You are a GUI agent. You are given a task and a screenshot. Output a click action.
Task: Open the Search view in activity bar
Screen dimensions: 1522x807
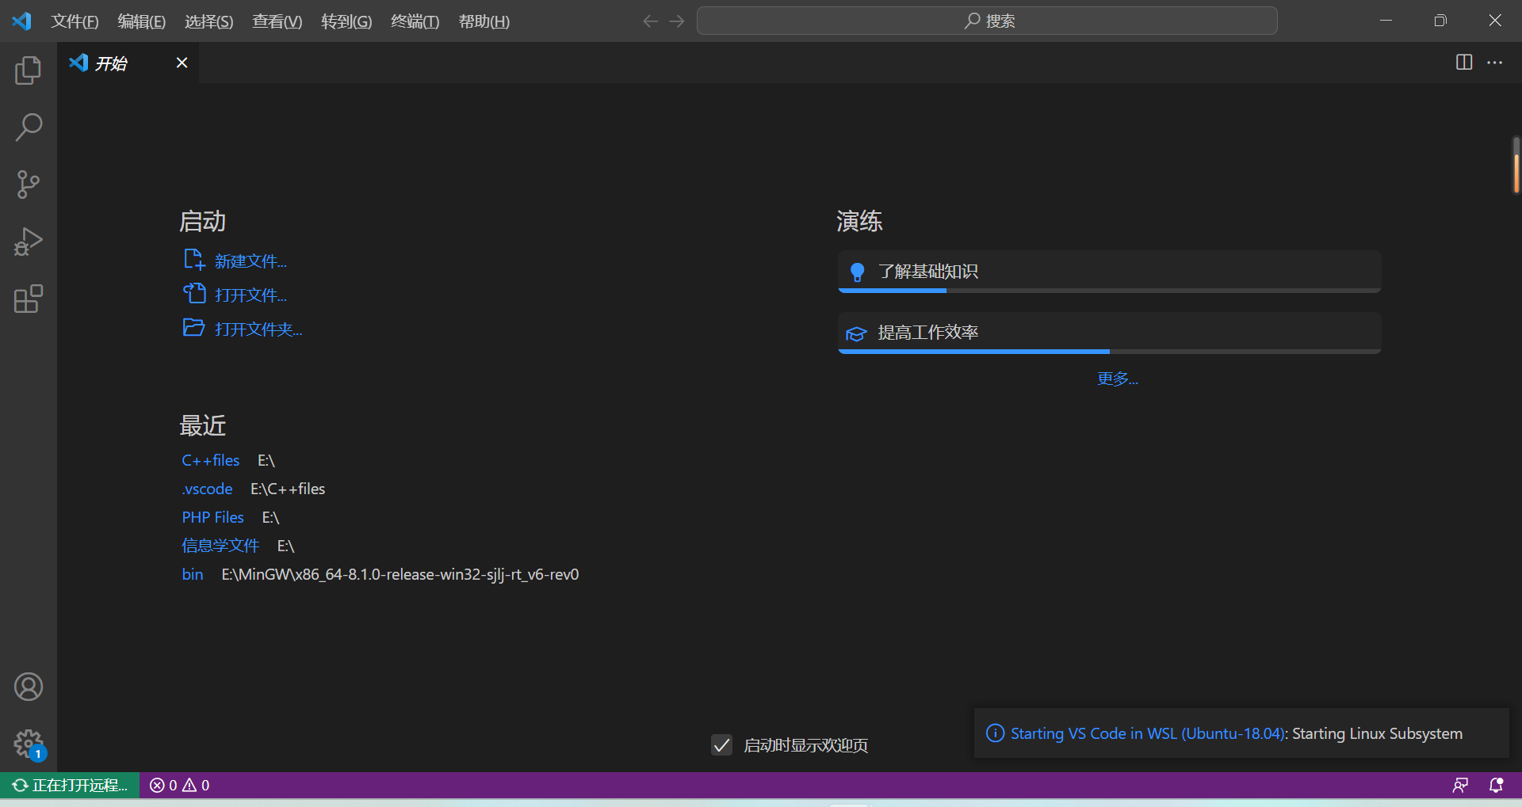coord(28,128)
